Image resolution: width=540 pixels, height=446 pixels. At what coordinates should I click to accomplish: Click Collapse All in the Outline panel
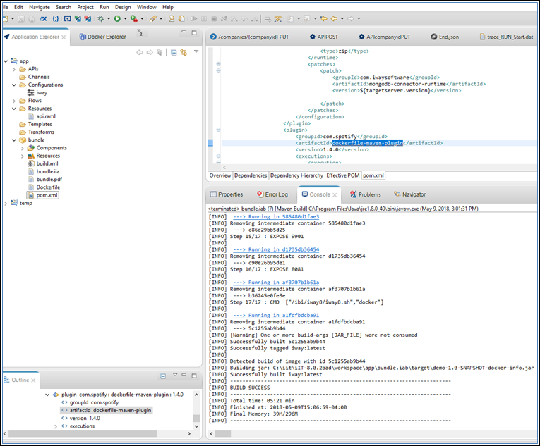(163, 376)
